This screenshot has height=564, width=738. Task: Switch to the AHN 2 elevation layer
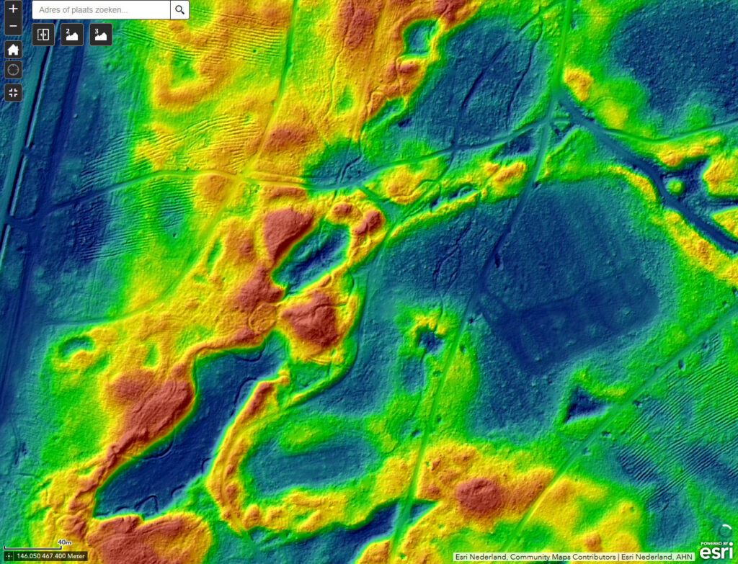[72, 35]
